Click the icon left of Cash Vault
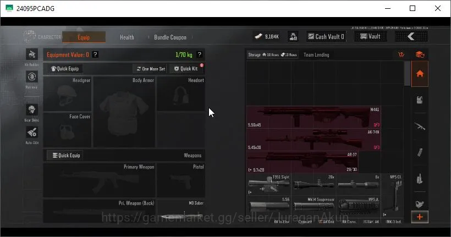451x237 pixels. point(293,36)
